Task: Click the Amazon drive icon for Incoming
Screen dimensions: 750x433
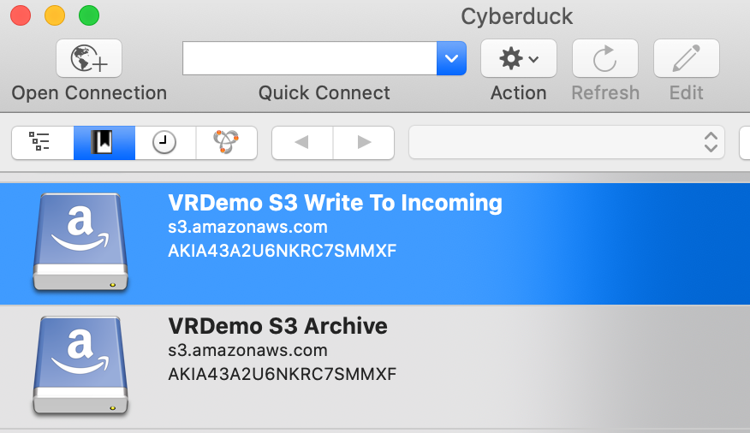Action: point(80,242)
